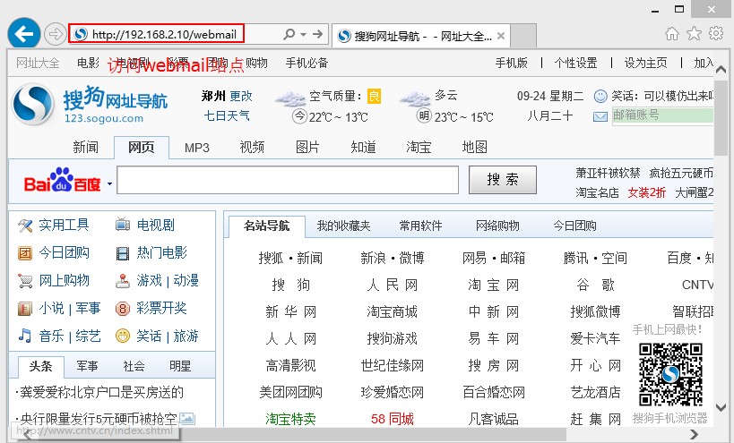Click the grey forward navigation arrow
This screenshot has width=734, height=443.
(56, 34)
